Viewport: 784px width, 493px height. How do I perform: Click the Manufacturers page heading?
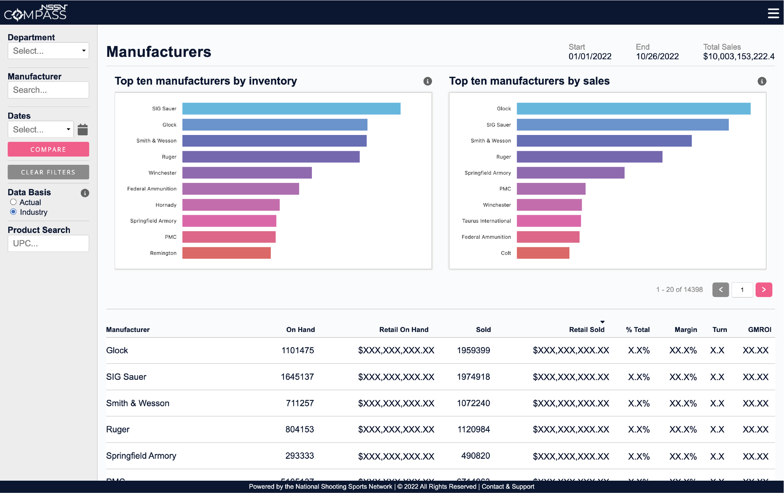pos(159,52)
